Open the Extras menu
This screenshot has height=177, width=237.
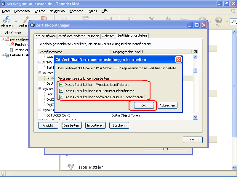pos(92,11)
